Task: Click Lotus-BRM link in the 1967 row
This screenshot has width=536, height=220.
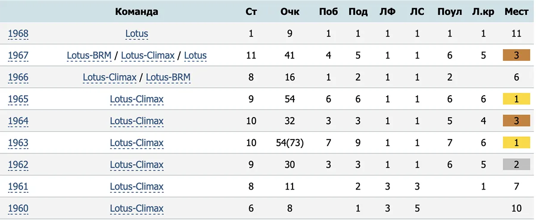Action: point(89,56)
